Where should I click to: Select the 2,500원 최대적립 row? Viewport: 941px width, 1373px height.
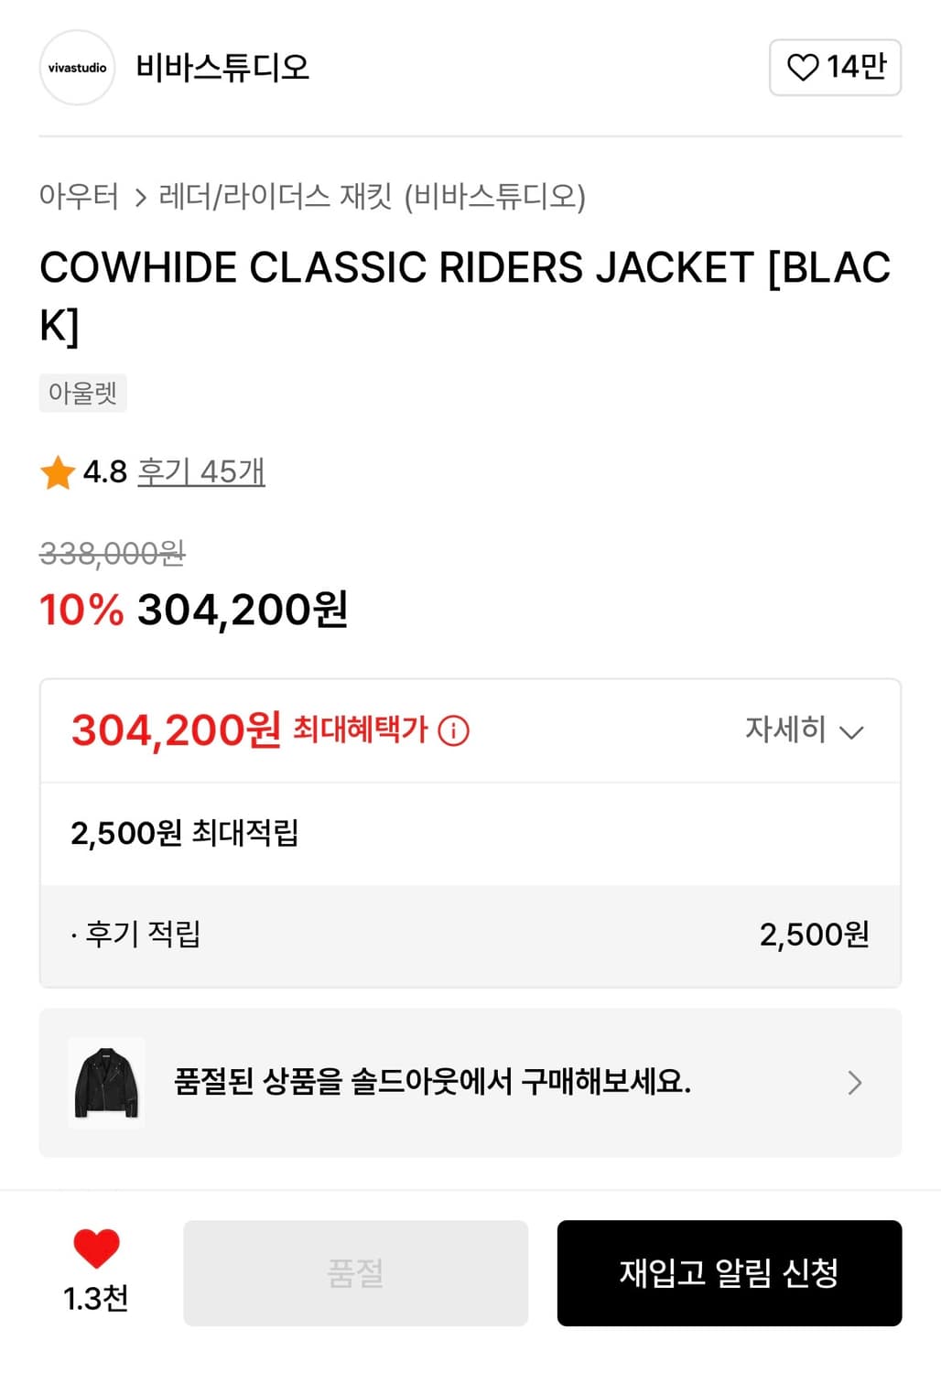pyautogui.click(x=185, y=833)
